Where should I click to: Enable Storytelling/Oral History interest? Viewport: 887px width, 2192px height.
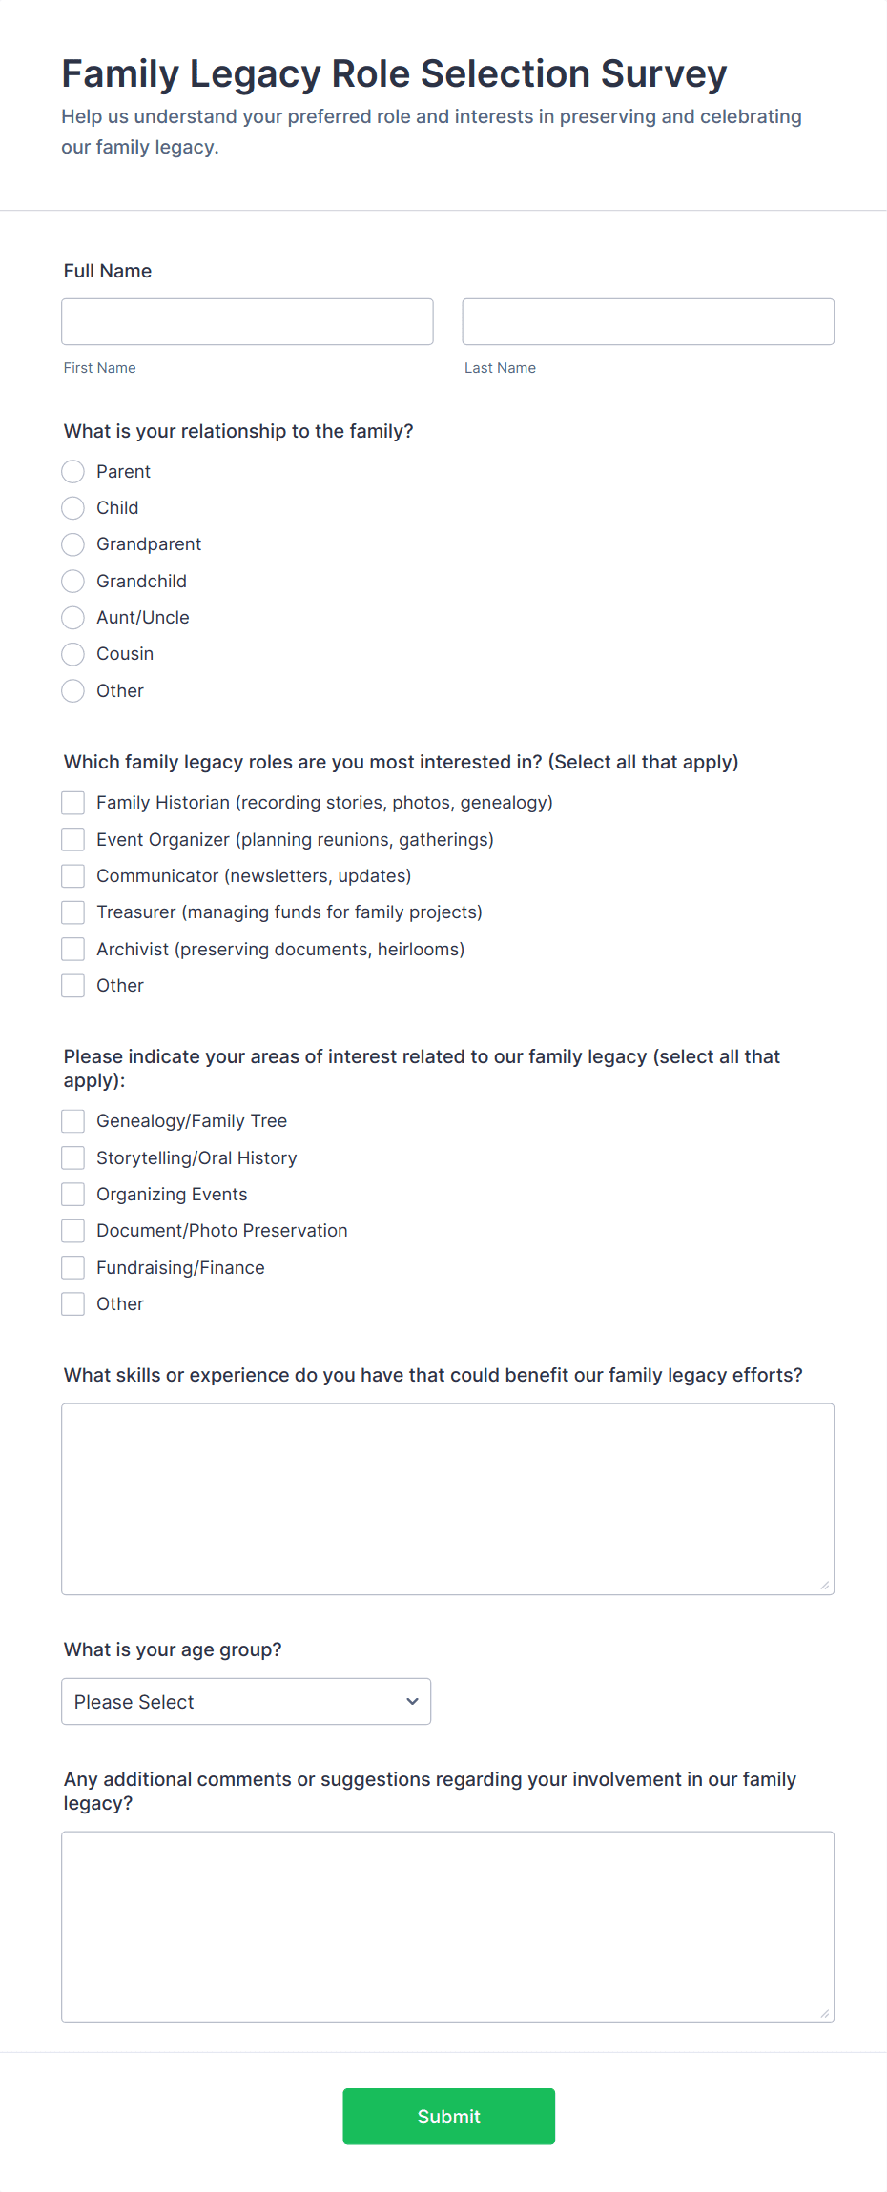click(x=72, y=1157)
